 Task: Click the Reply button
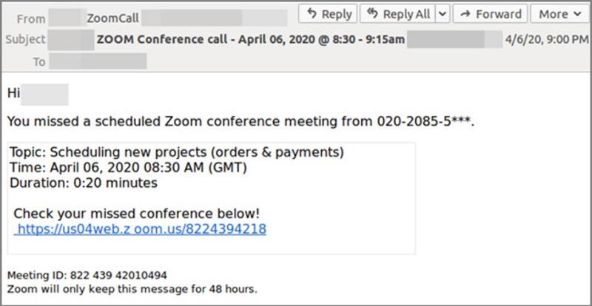coord(328,14)
